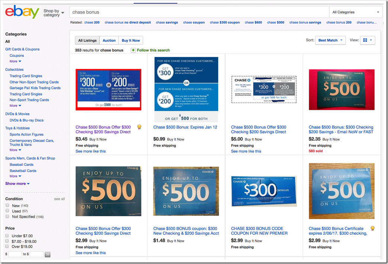Click See more like this under $2.99 Direct listing

(91, 253)
